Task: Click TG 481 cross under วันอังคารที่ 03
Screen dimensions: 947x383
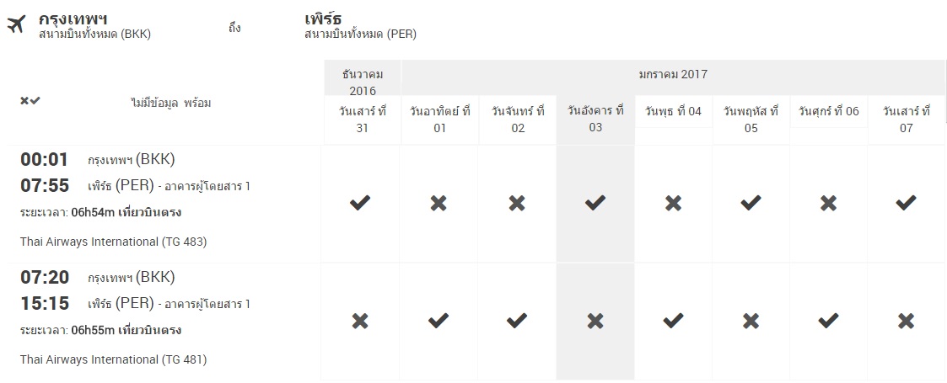Action: (x=595, y=320)
